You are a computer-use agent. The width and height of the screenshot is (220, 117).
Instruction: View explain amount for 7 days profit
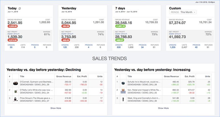[121, 34]
